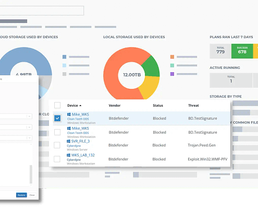This screenshot has height=209, width=258.
Task: Click the Blocked status in the WKS_LAB_132 row
Action: pyautogui.click(x=159, y=159)
